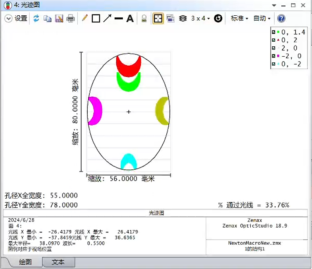The height and width of the screenshot is (269, 312).
Task: Open the 自动 dropdown
Action: 262,19
